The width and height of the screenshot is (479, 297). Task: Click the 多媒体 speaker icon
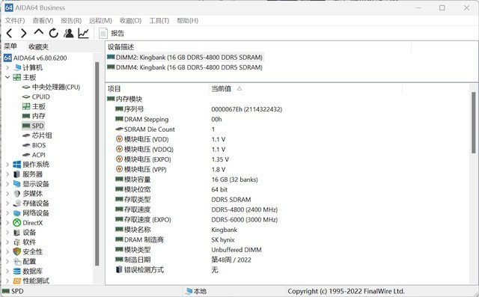click(x=17, y=194)
